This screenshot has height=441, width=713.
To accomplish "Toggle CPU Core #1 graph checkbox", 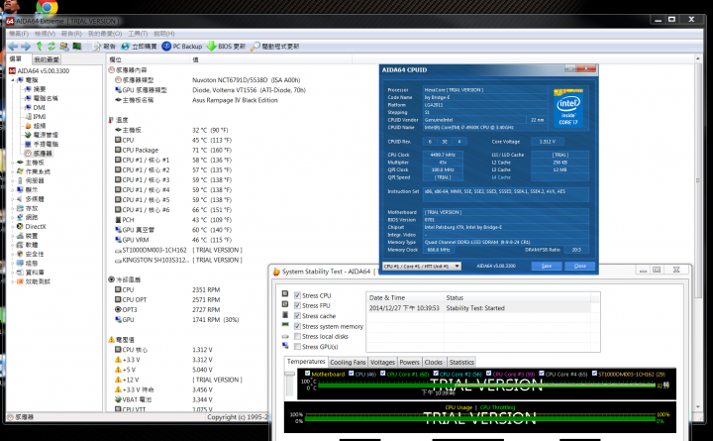I will [383, 374].
